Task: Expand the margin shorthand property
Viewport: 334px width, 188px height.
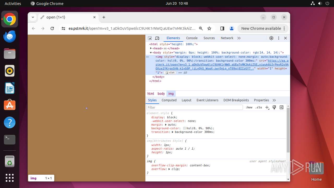Action: pyautogui.click(x=166, y=125)
